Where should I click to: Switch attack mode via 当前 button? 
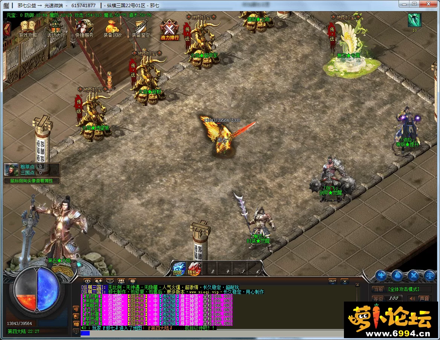pyautogui.click(x=379, y=289)
